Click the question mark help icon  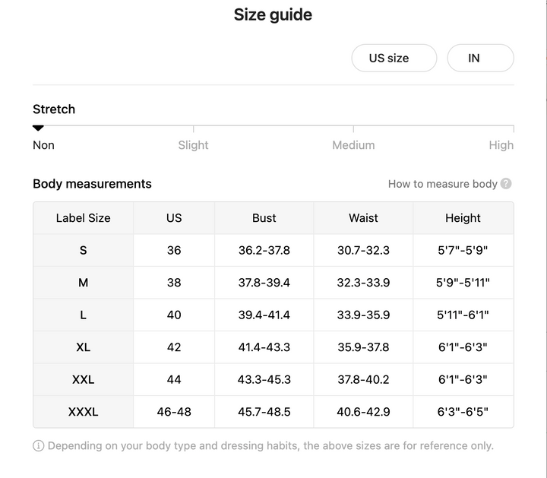[x=506, y=183]
